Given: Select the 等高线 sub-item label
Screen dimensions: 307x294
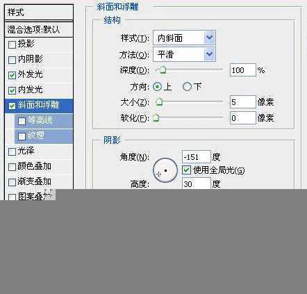Looking at the screenshot, I should click(40, 120).
